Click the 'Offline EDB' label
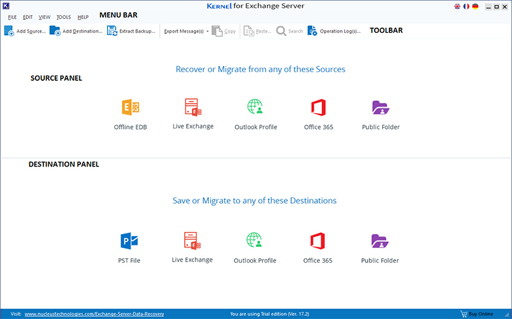Screen dimensions: 512x319 131,127
